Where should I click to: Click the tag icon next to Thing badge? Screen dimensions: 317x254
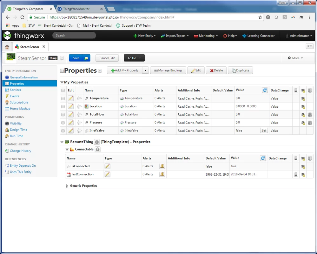click(x=62, y=58)
